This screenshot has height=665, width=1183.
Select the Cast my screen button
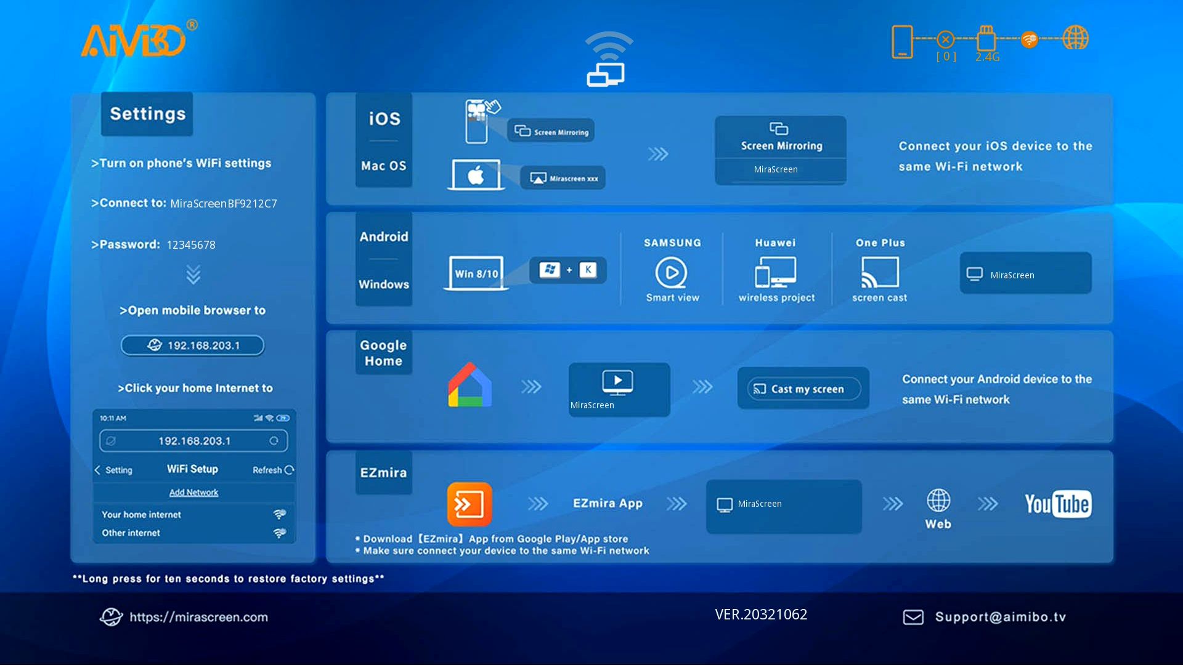pyautogui.click(x=802, y=389)
